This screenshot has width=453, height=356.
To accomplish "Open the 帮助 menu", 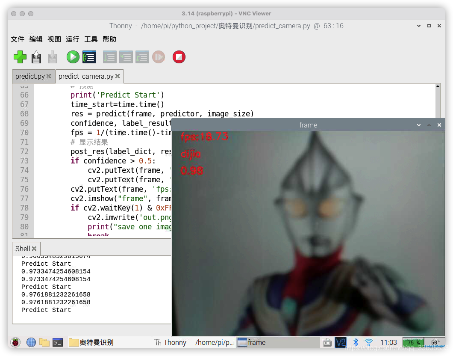I will [109, 39].
